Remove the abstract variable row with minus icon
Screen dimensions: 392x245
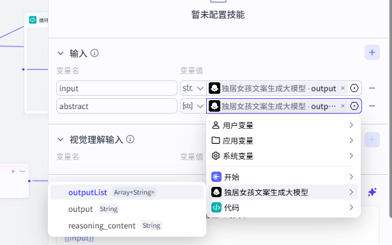[372, 106]
